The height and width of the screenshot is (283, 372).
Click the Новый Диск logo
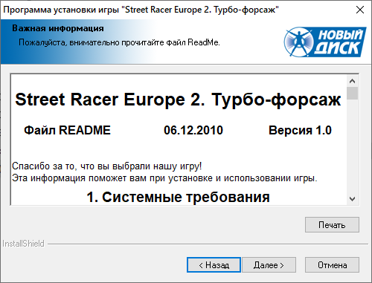325,42
